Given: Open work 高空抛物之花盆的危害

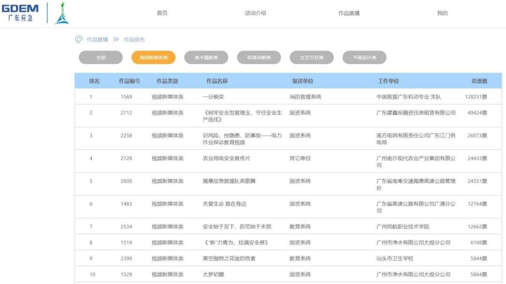Looking at the screenshot, I should click(229, 258).
